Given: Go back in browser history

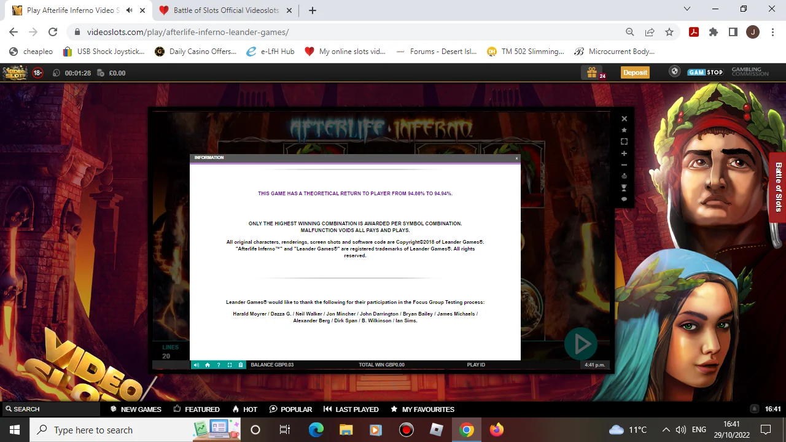Looking at the screenshot, I should [x=14, y=32].
